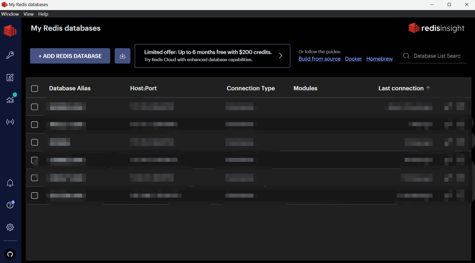
Task: Tick the third database row checkbox
Action: (x=35, y=142)
